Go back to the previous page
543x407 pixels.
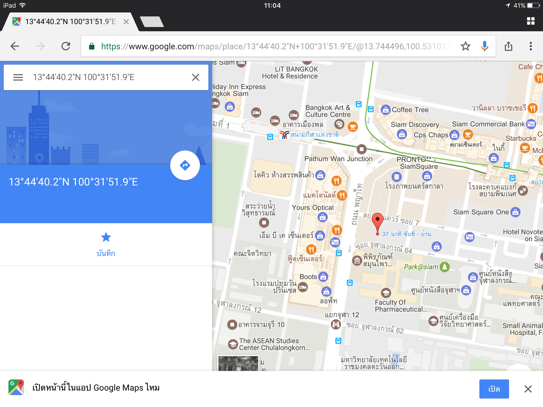15,46
